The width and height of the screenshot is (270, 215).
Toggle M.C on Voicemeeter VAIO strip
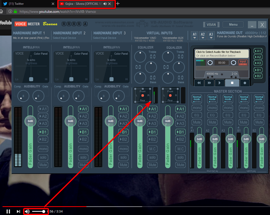tap(152, 149)
